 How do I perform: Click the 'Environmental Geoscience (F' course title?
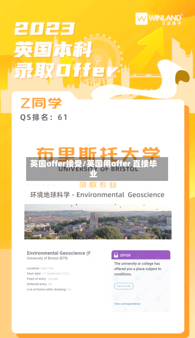(x=58, y=253)
